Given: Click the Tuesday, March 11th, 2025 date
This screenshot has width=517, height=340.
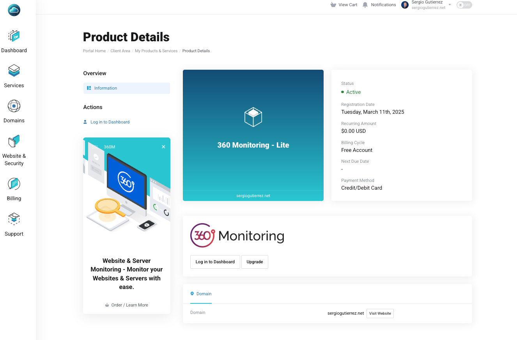Looking at the screenshot, I should coord(372,112).
